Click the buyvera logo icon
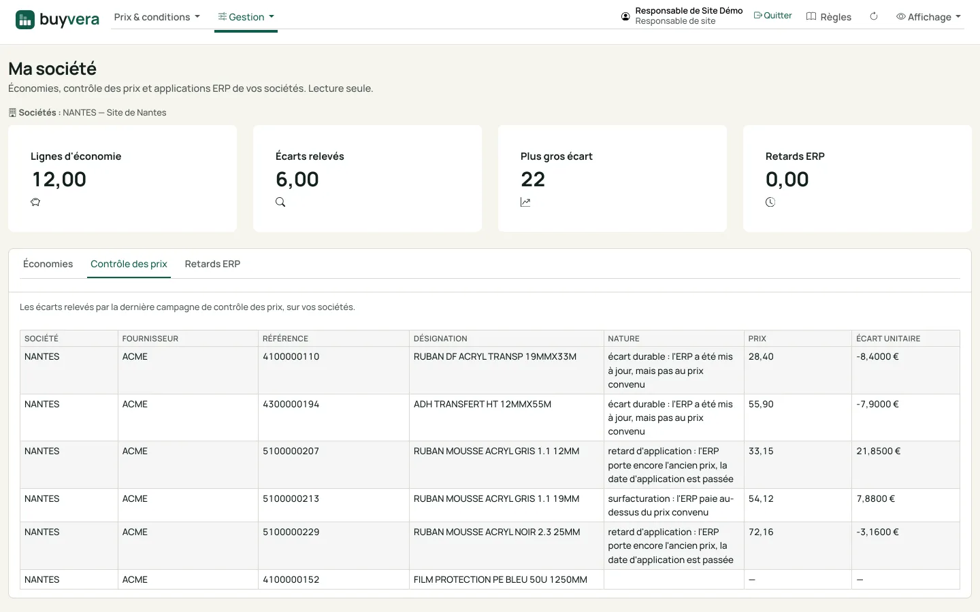 point(25,20)
